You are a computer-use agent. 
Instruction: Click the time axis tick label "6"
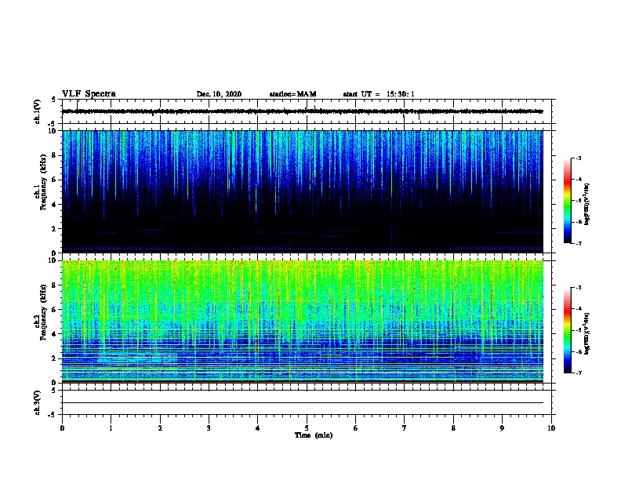[356, 428]
